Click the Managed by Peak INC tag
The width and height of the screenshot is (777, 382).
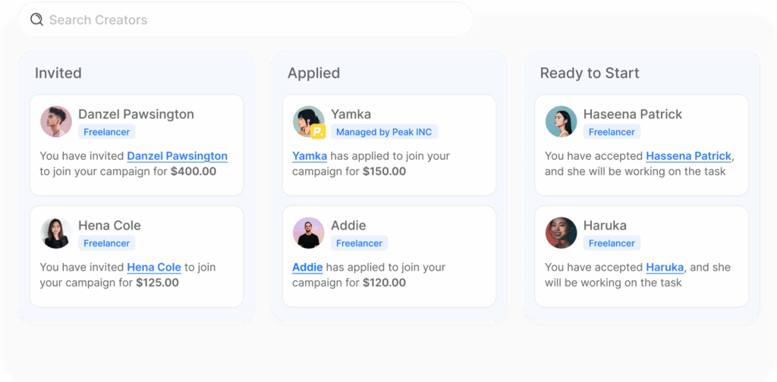pyautogui.click(x=385, y=132)
